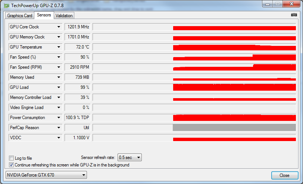Viewport: 303px width, 184px height.
Task: Take a screenshot with the camera icon
Action: click(x=294, y=15)
